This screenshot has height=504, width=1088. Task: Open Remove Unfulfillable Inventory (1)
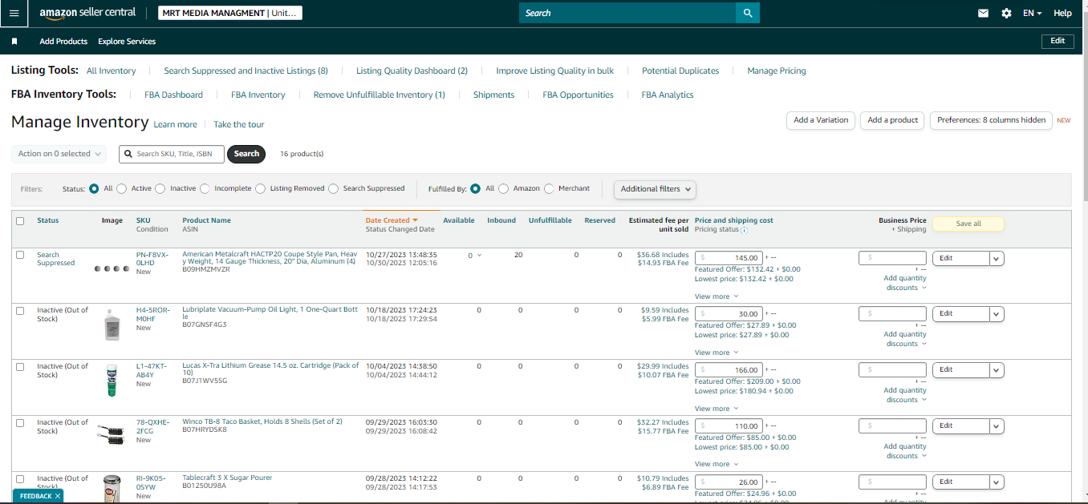coord(380,95)
